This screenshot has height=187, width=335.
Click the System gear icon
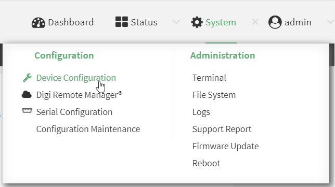[197, 22]
